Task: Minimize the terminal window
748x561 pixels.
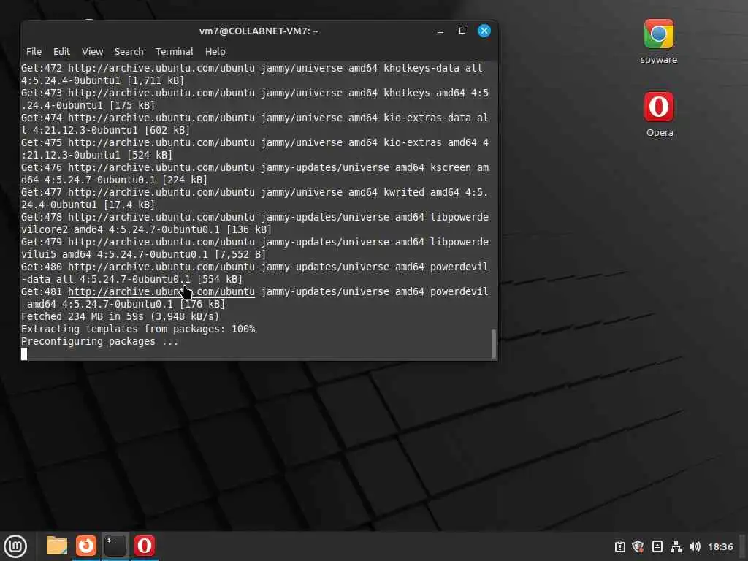Action: pos(440,31)
